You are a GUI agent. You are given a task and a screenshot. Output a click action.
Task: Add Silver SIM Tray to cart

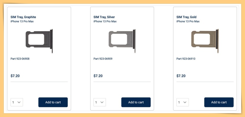point(136,102)
